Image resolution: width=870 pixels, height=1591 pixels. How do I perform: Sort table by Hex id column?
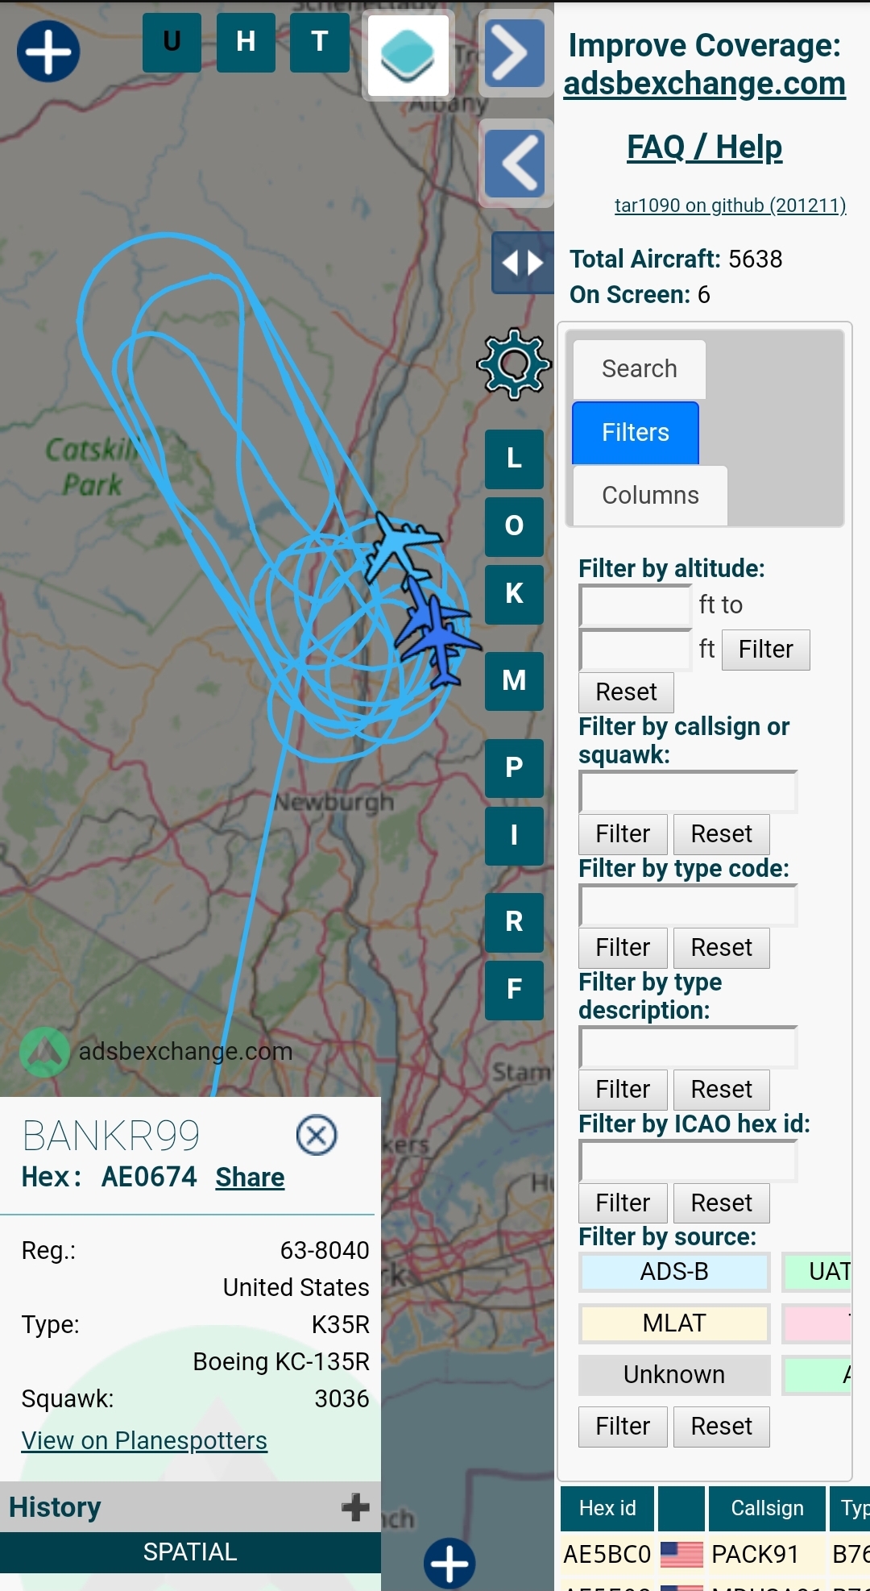click(607, 1509)
